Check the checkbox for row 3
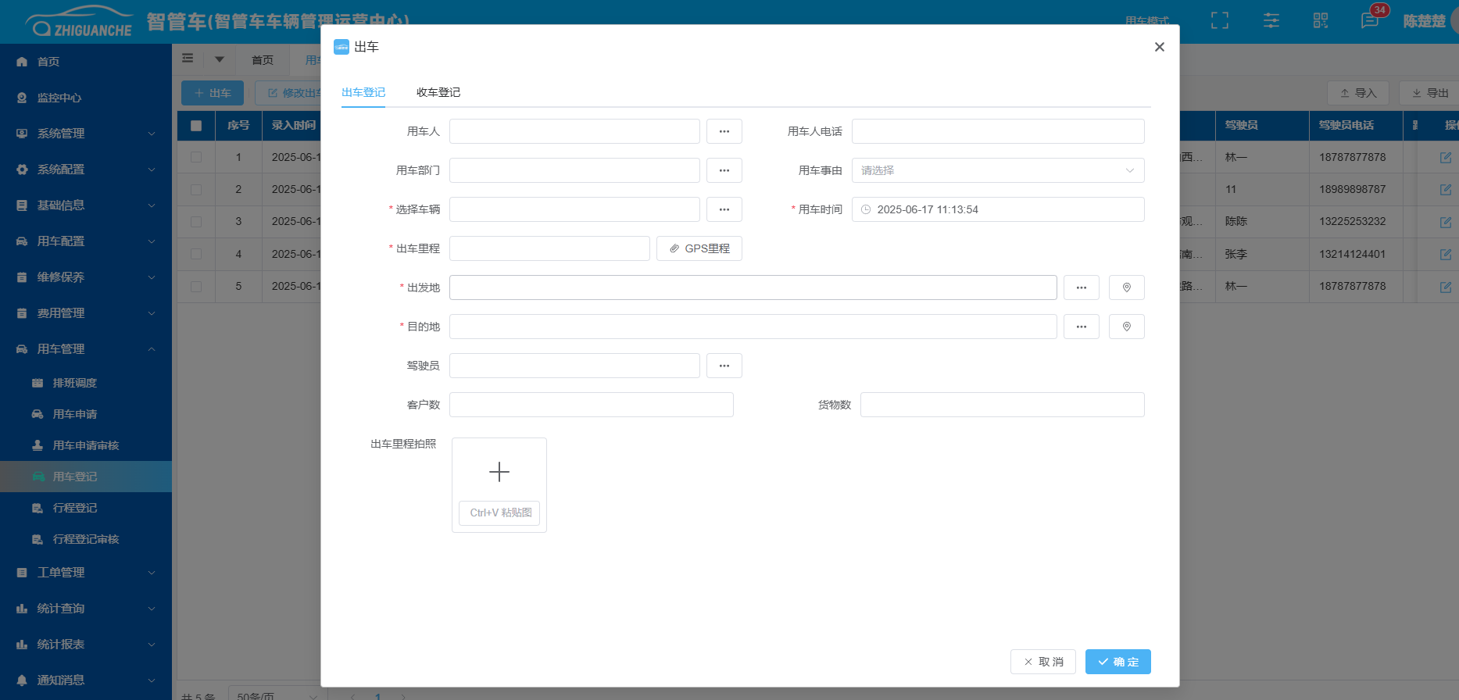This screenshot has width=1459, height=700. (196, 222)
